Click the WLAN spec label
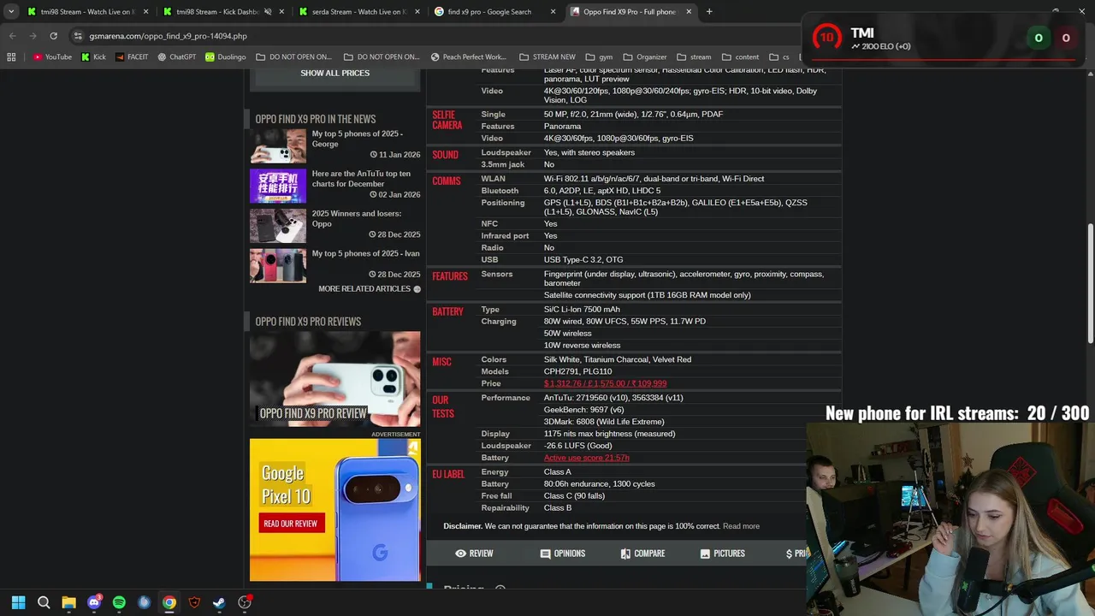1095x616 pixels. tap(493, 179)
